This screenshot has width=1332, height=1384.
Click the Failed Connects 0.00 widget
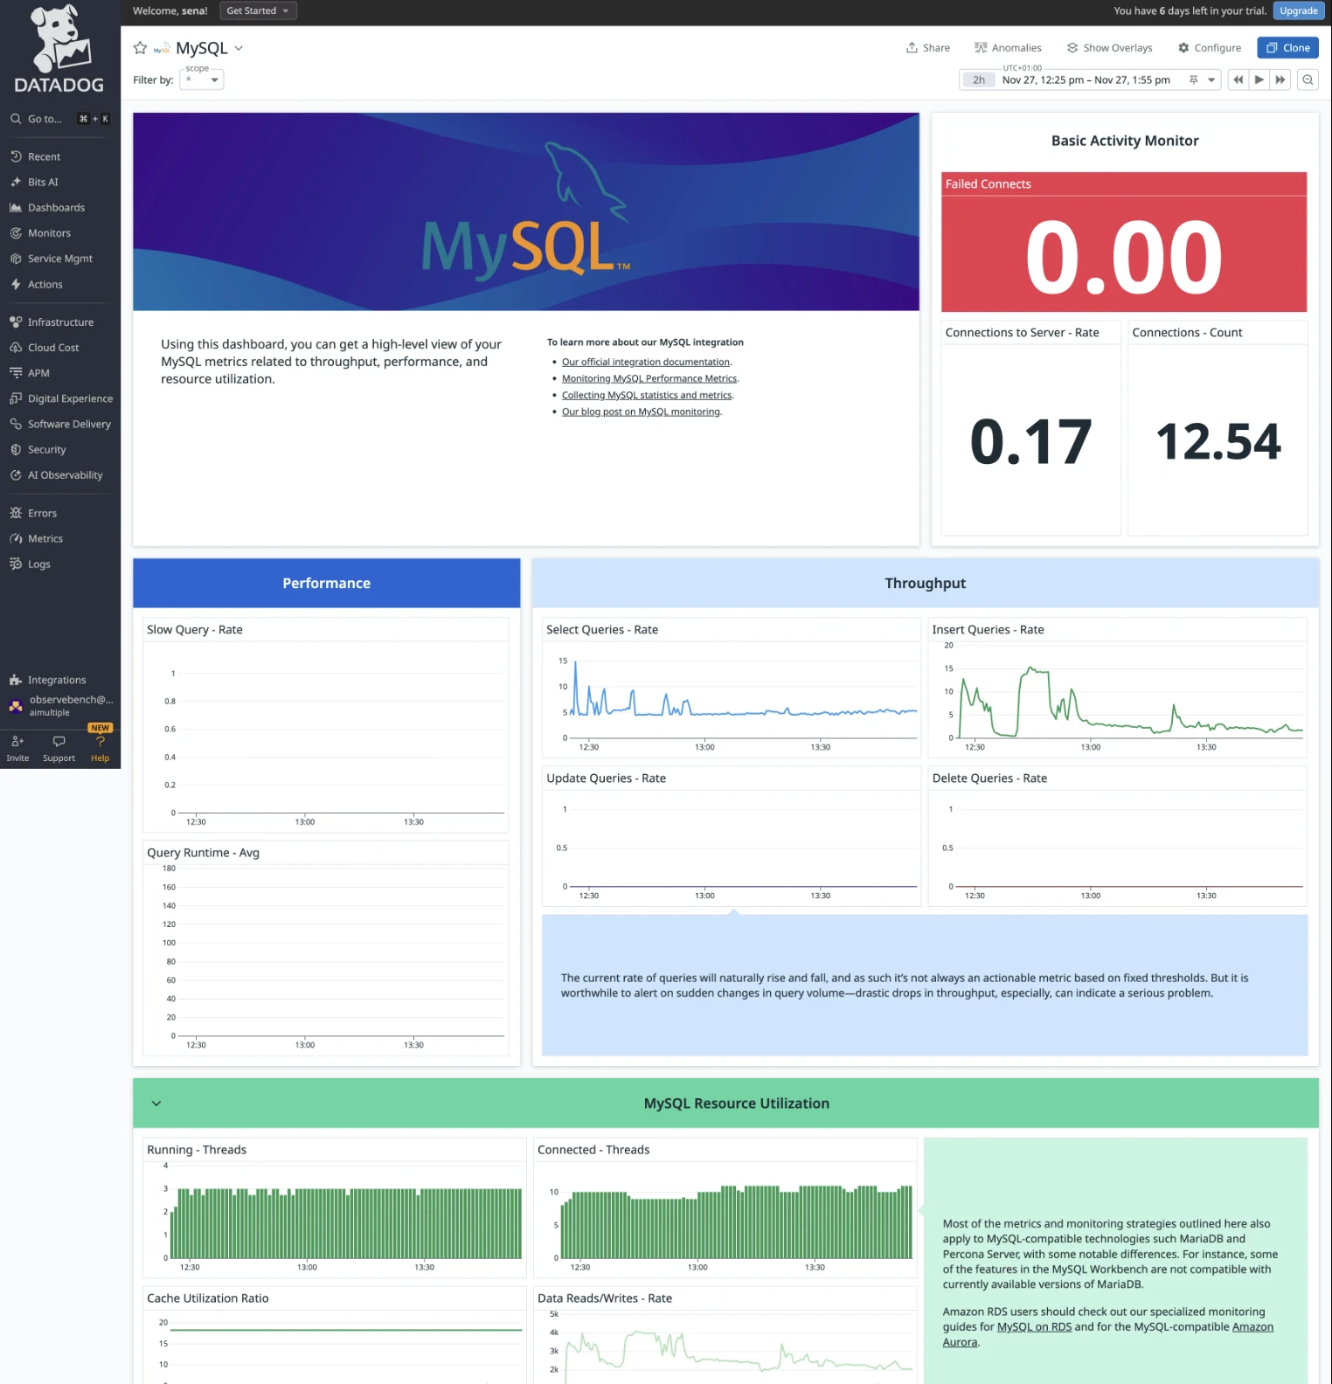1124,242
